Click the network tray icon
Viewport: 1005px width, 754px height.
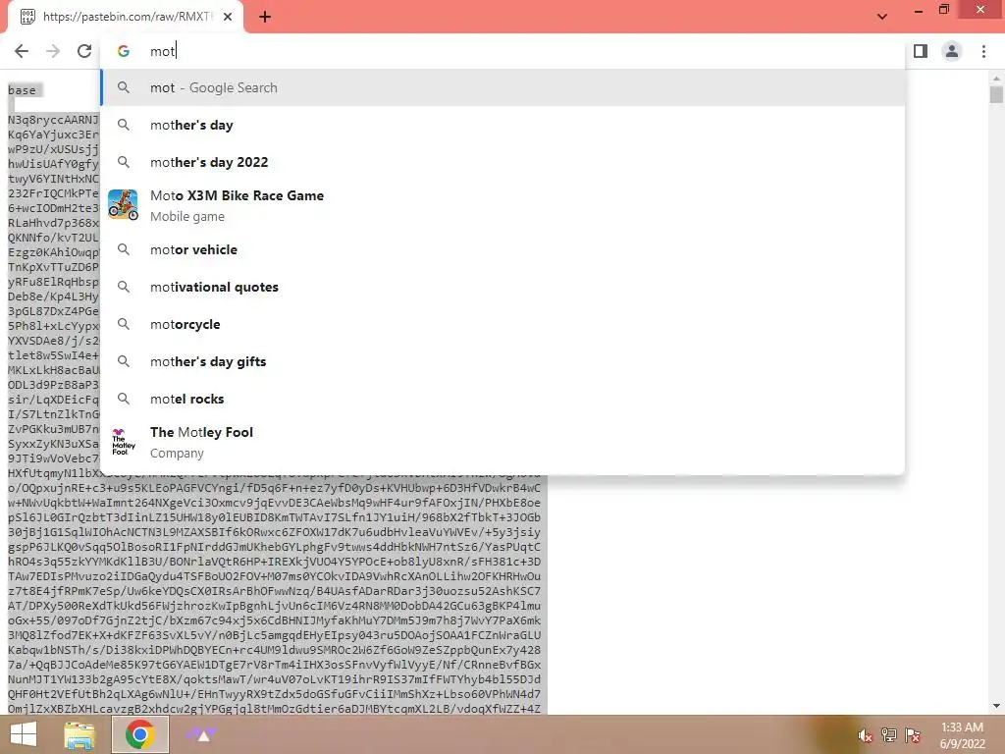pos(889,735)
